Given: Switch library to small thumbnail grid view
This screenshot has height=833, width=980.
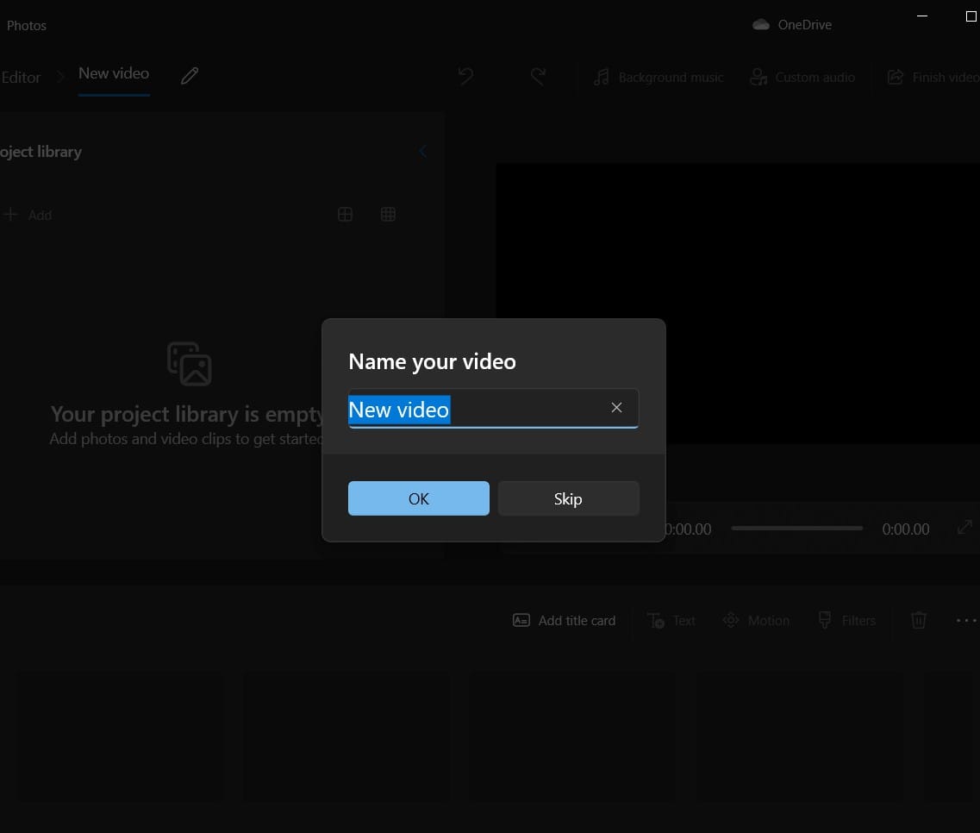Looking at the screenshot, I should [x=388, y=215].
